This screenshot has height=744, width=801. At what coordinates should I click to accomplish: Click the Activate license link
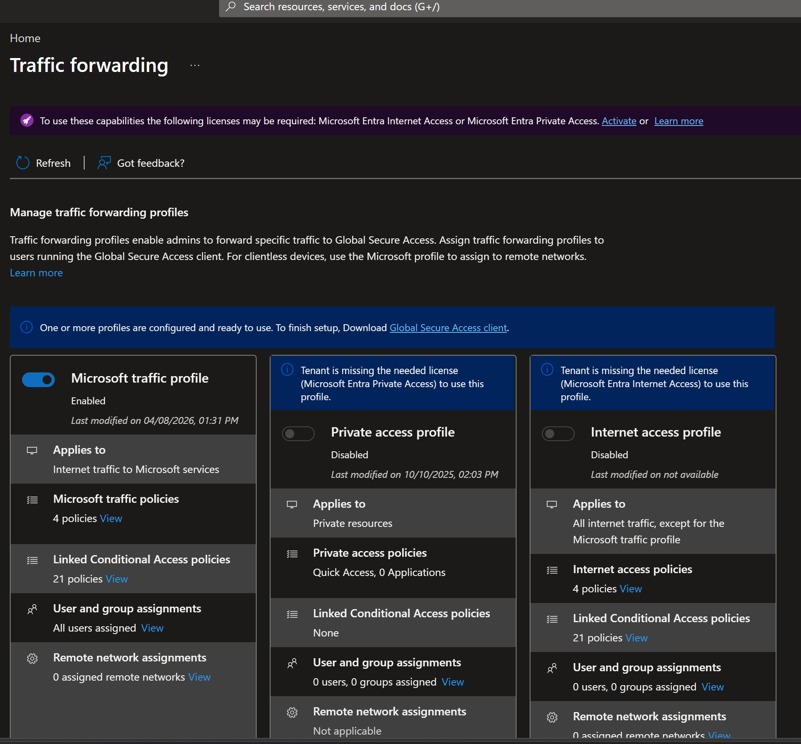point(619,121)
